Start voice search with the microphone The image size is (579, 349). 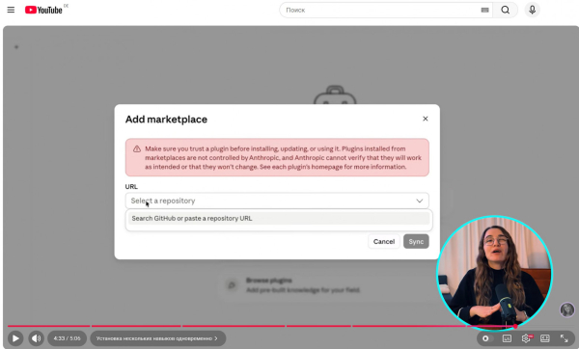pos(532,10)
